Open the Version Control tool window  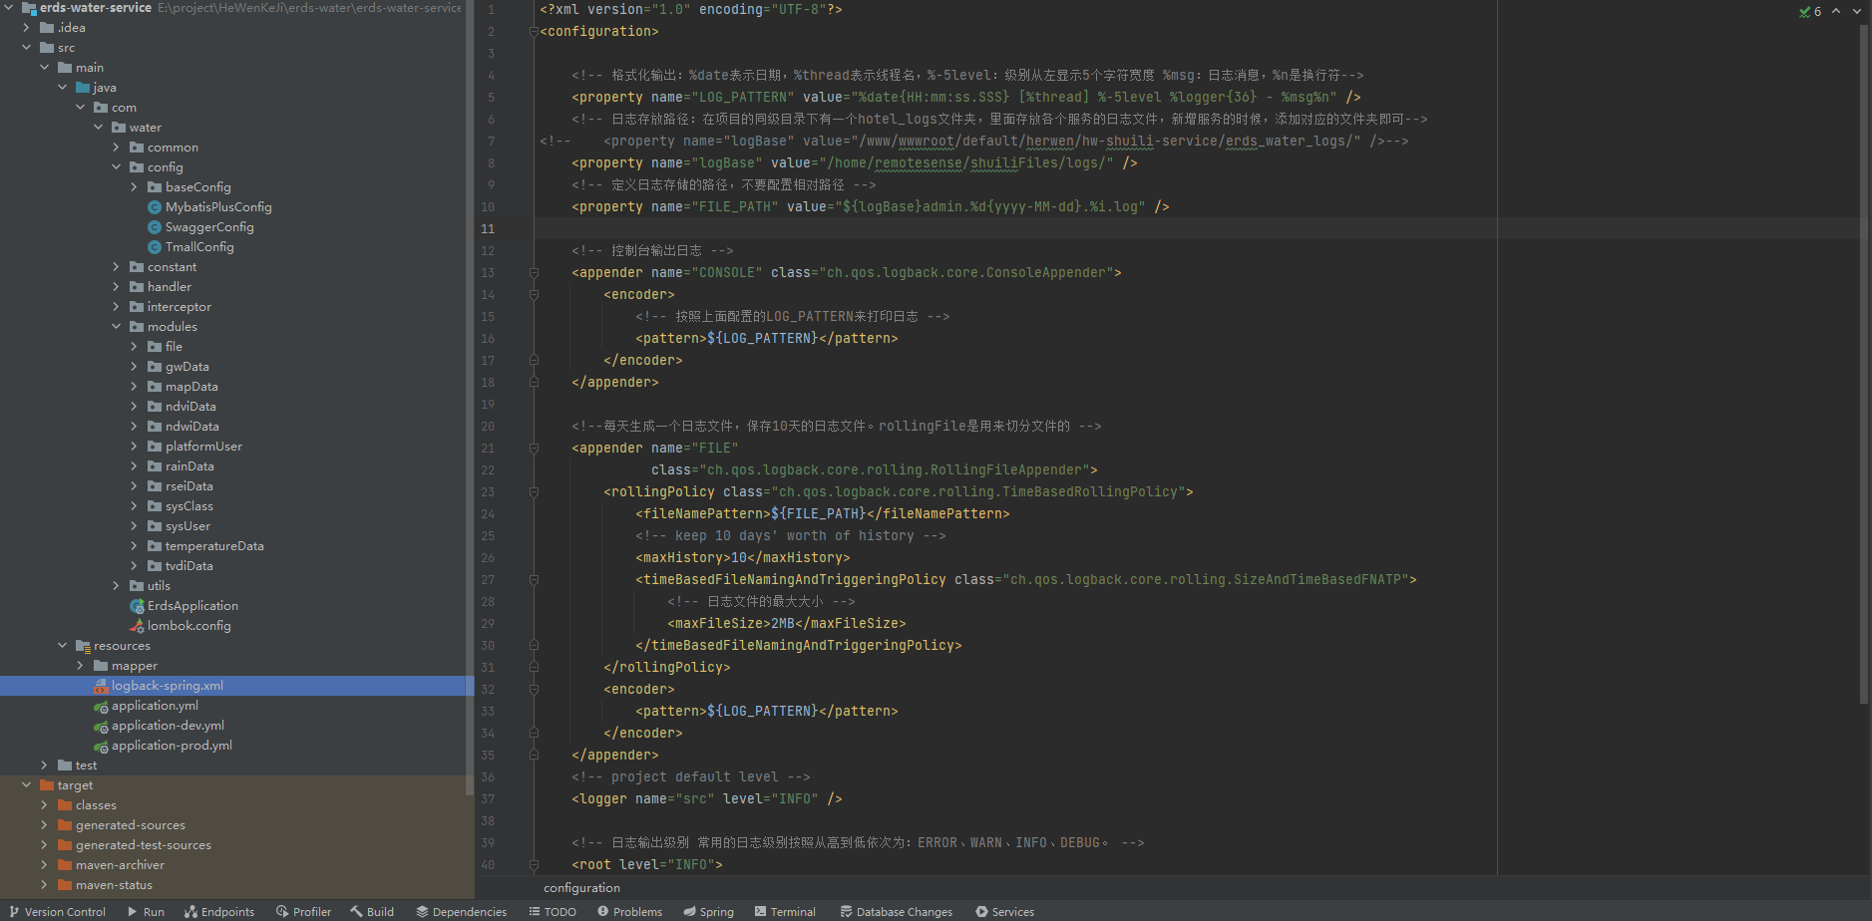[57, 911]
